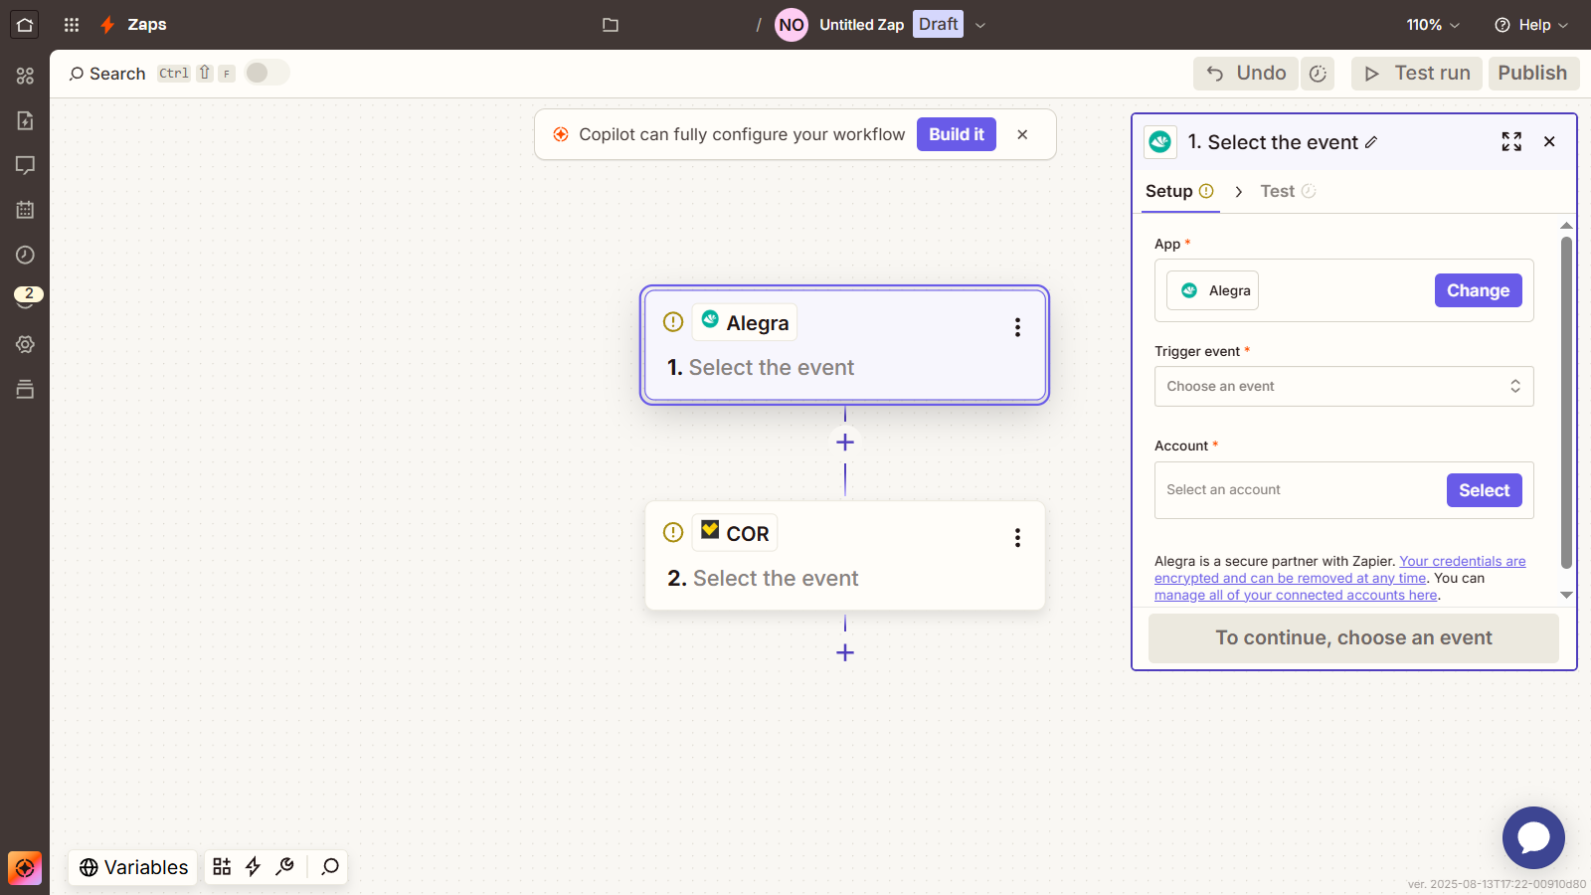This screenshot has width=1591, height=895.
Task: Open 'manage all of your connected accounts here' link
Action: click(1296, 596)
